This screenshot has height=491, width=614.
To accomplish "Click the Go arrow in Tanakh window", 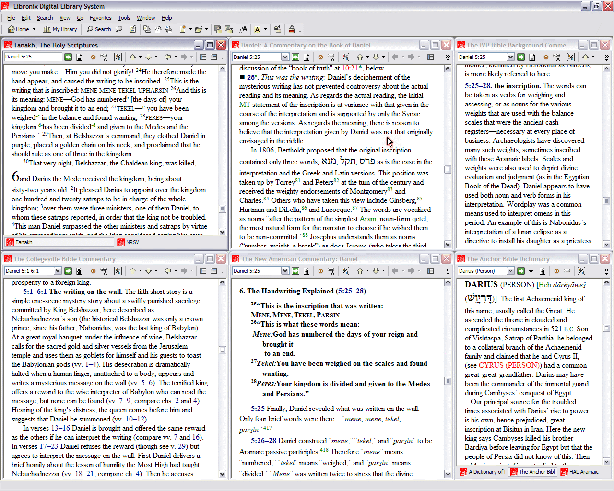I will pyautogui.click(x=68, y=57).
